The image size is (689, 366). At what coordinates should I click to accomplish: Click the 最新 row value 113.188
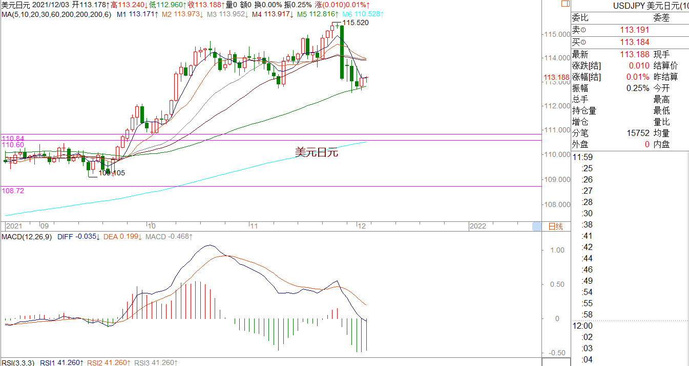pos(634,54)
